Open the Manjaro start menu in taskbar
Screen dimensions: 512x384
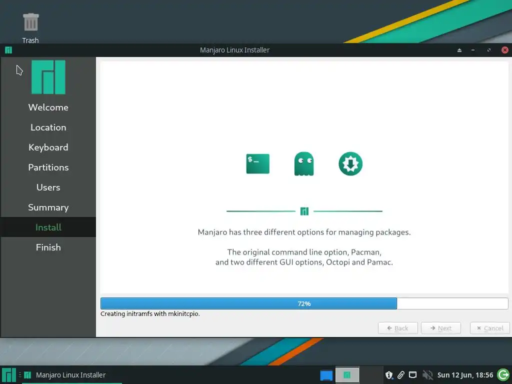click(9, 375)
